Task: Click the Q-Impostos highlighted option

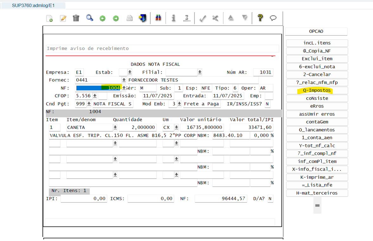Action: coord(317,90)
